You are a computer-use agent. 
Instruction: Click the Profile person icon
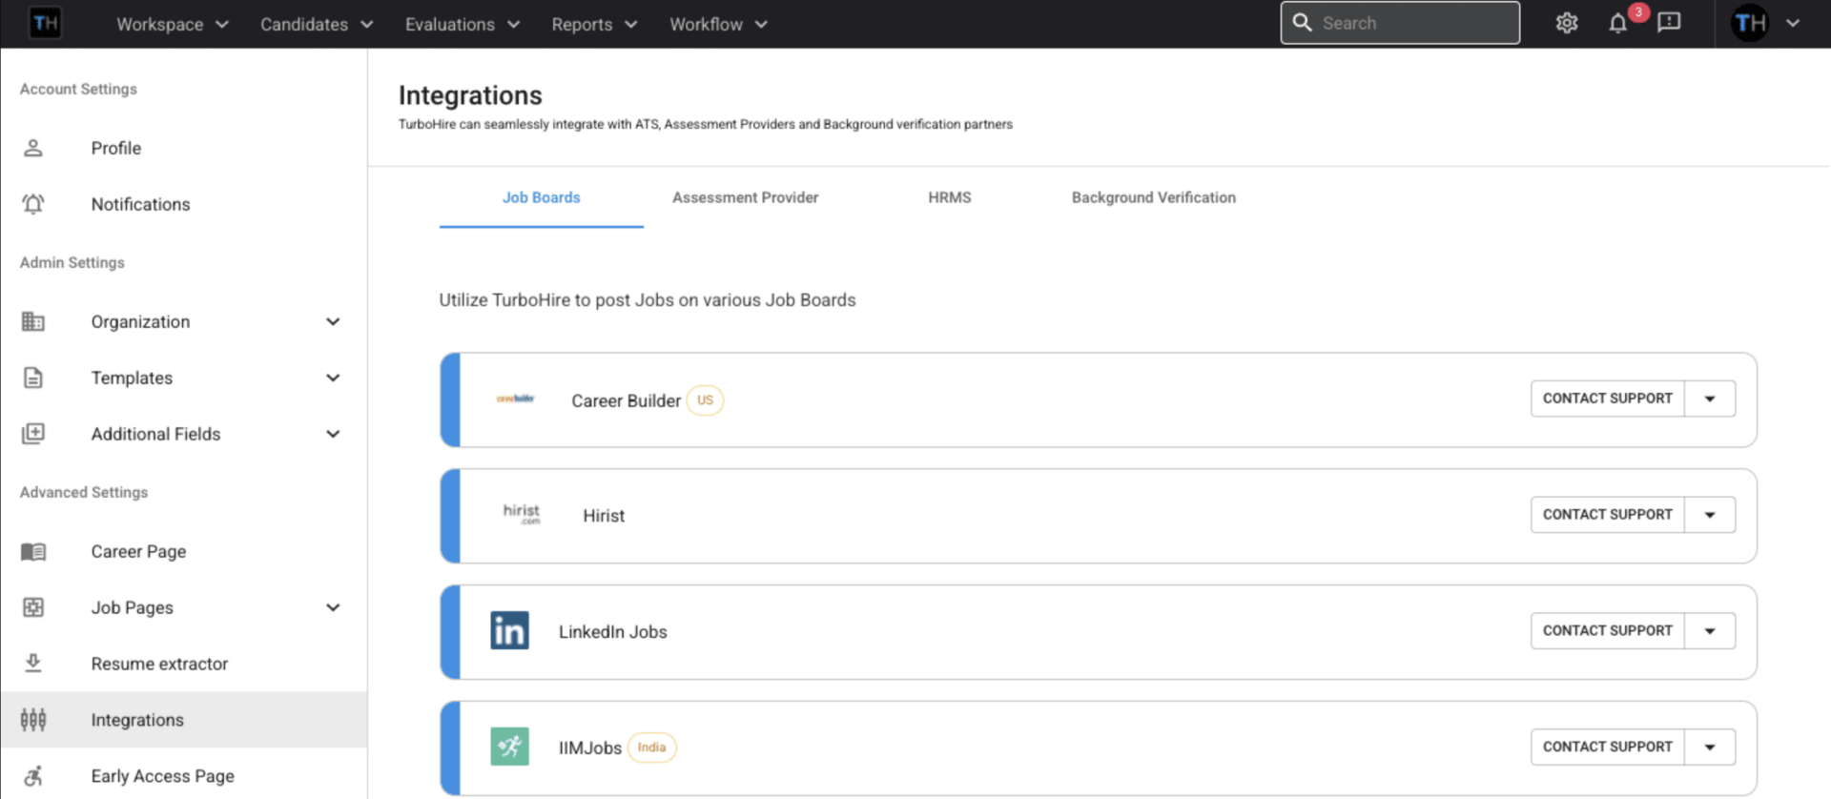click(33, 148)
